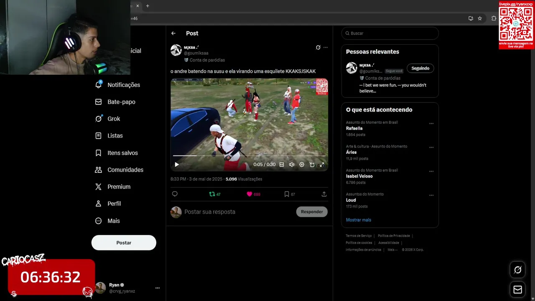Open the Isabel Veloso trending topic
The image size is (535, 301).
(x=359, y=176)
